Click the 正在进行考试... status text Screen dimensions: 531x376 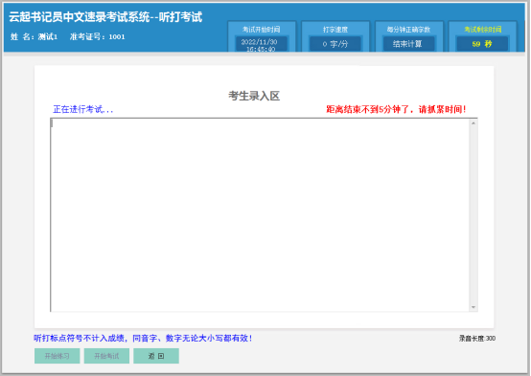(x=83, y=109)
